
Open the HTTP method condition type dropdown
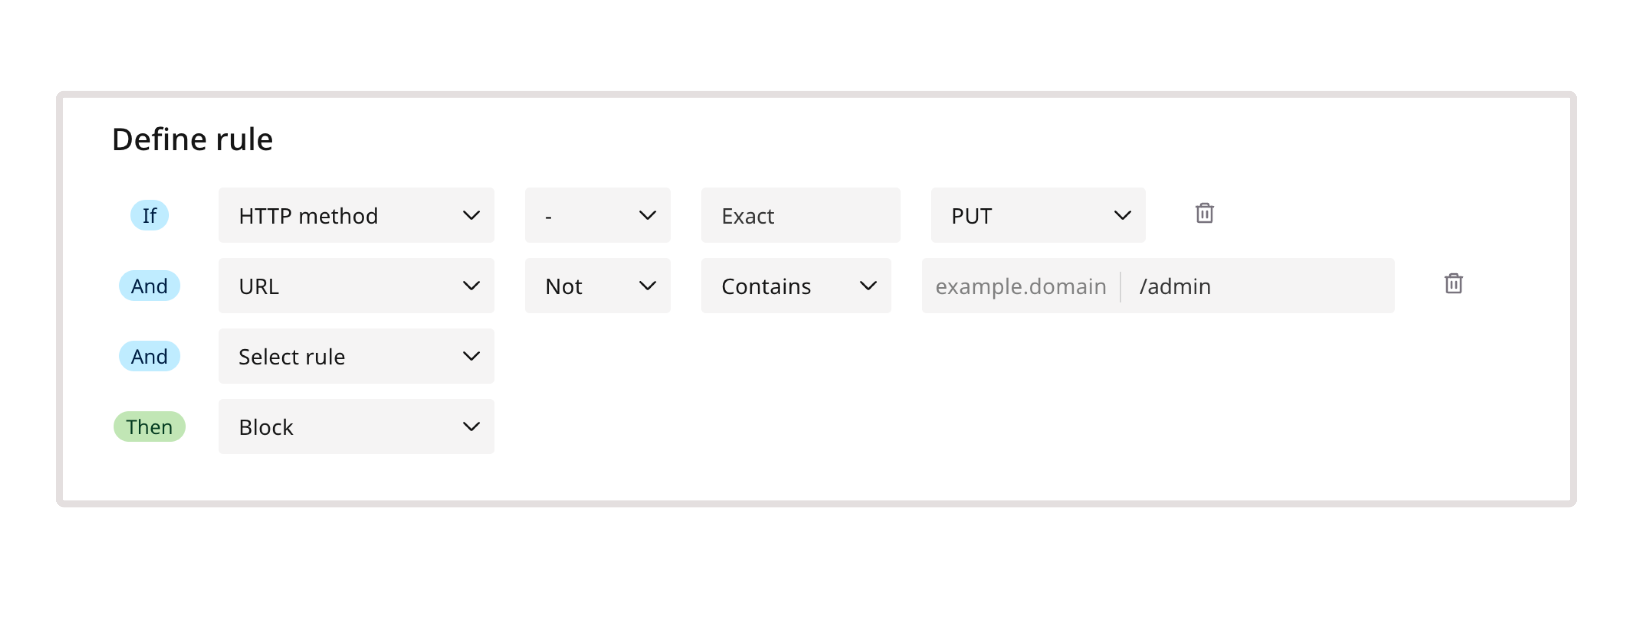355,215
